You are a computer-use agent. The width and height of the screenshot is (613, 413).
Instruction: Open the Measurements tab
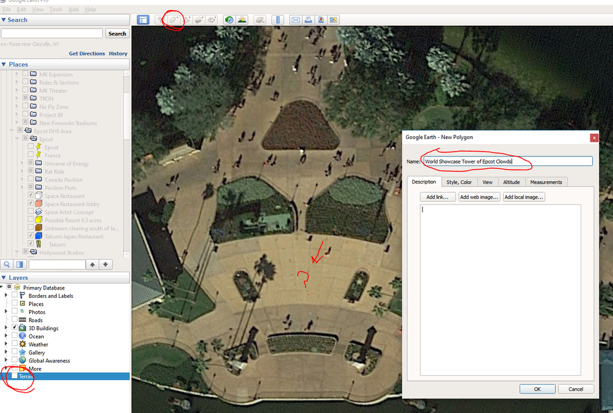point(546,182)
